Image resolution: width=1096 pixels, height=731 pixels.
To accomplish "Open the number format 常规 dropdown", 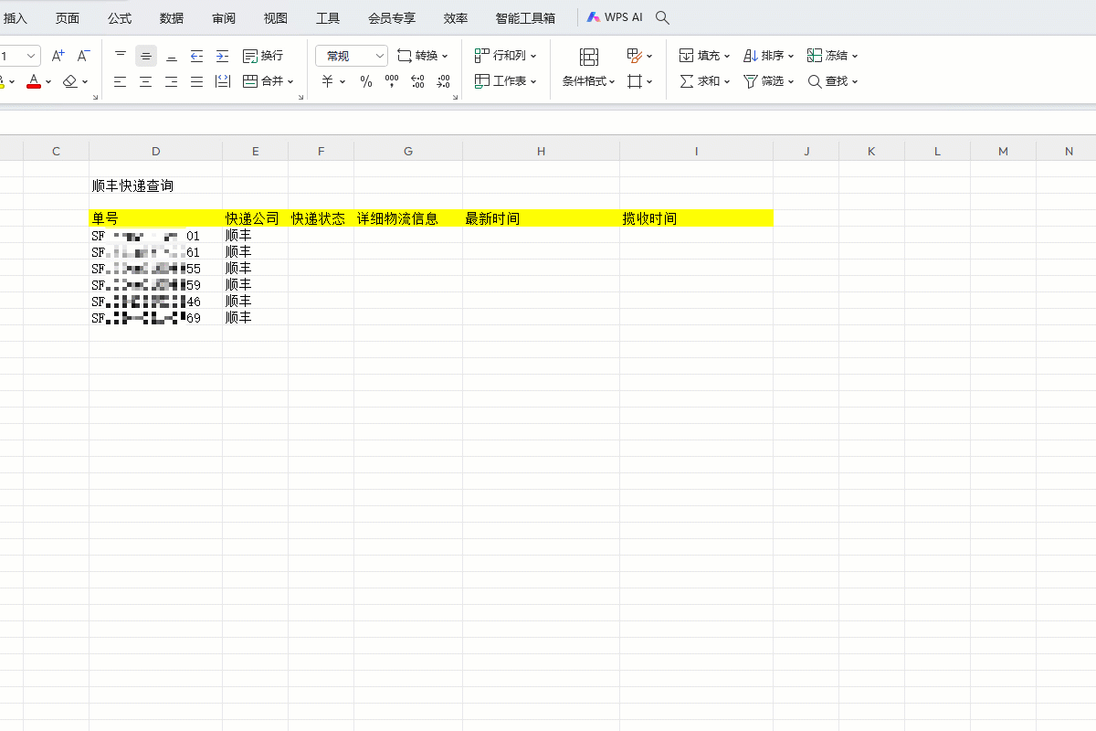I will [352, 56].
